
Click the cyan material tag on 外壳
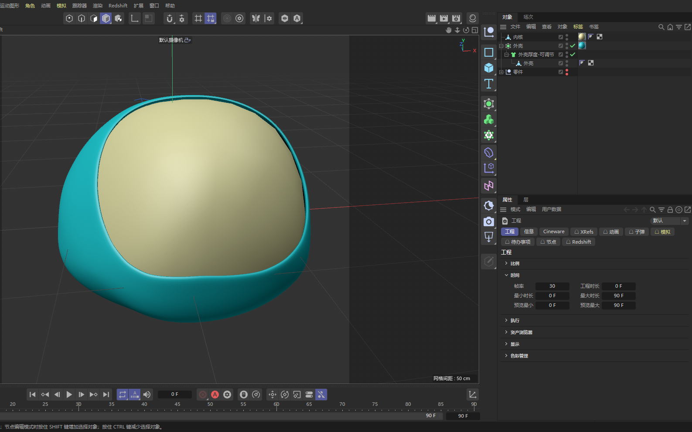point(582,45)
